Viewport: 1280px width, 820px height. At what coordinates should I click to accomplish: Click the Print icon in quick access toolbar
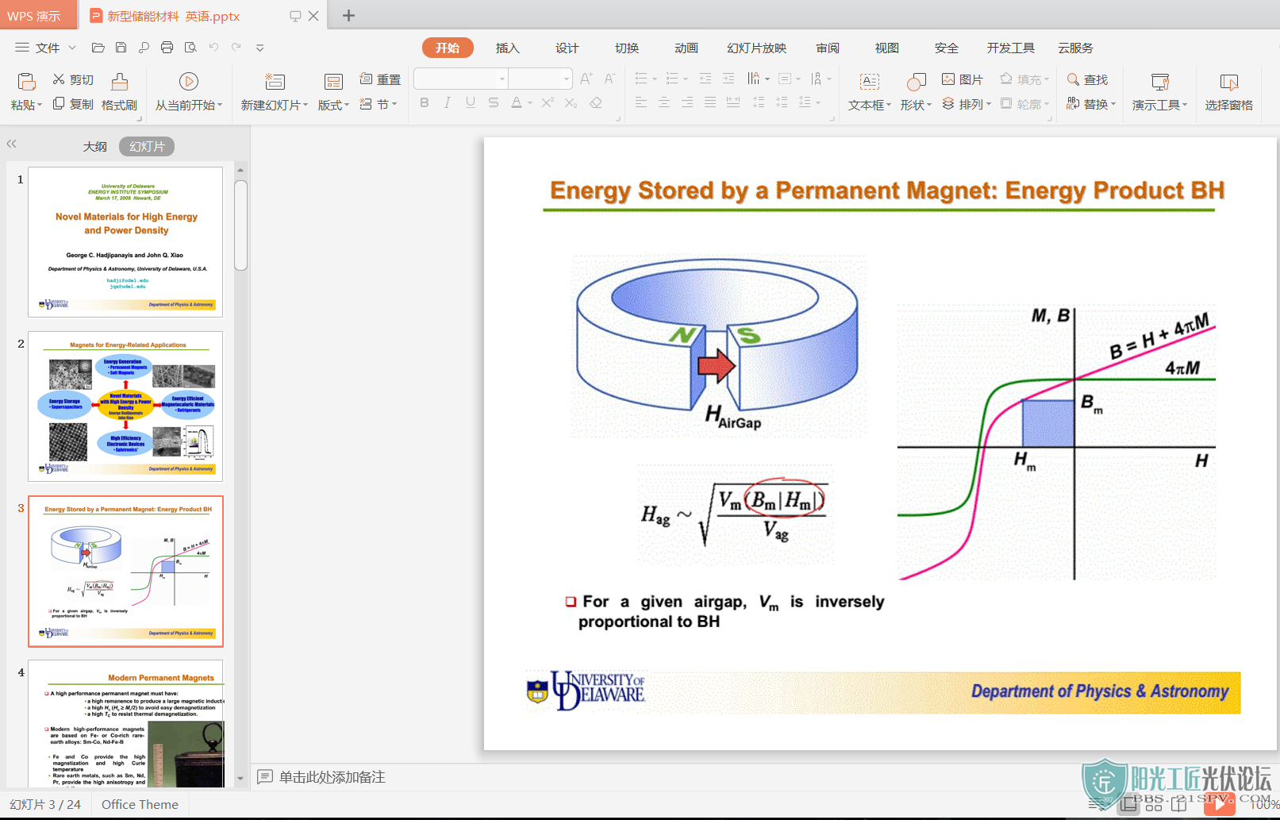167,48
